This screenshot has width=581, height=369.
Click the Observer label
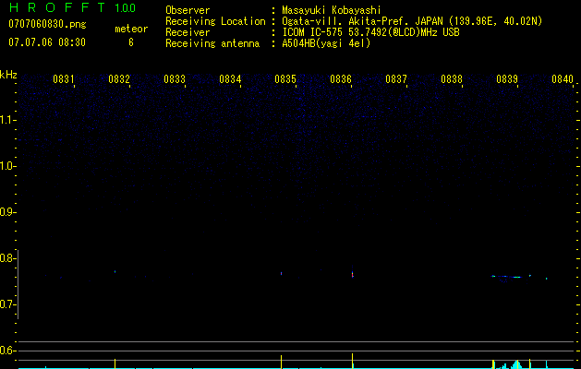click(188, 10)
